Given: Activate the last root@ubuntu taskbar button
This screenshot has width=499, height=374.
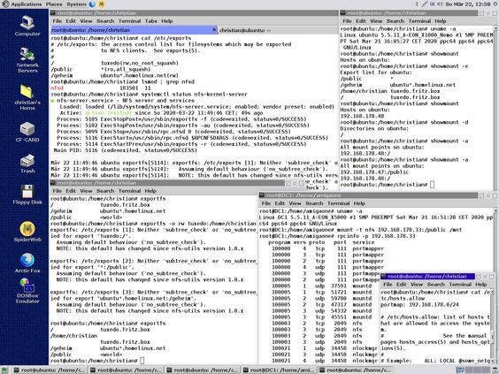Looking at the screenshot, I should (x=356, y=370).
